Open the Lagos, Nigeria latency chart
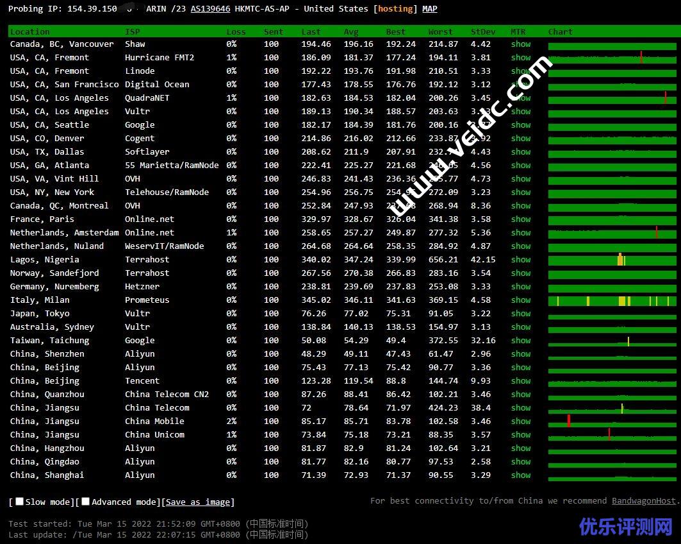Screen dimensions: 681x544 tap(612, 260)
